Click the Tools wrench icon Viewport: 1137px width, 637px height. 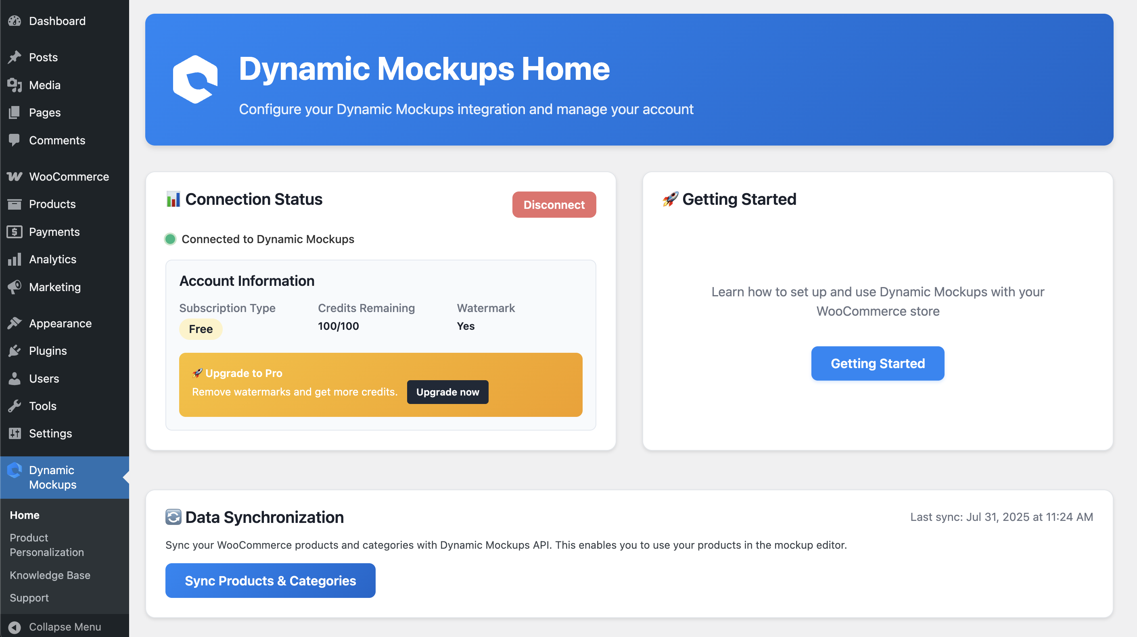click(15, 406)
